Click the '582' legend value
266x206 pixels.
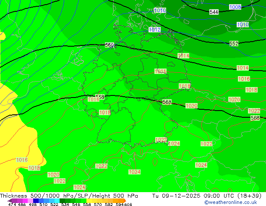tap(109, 204)
